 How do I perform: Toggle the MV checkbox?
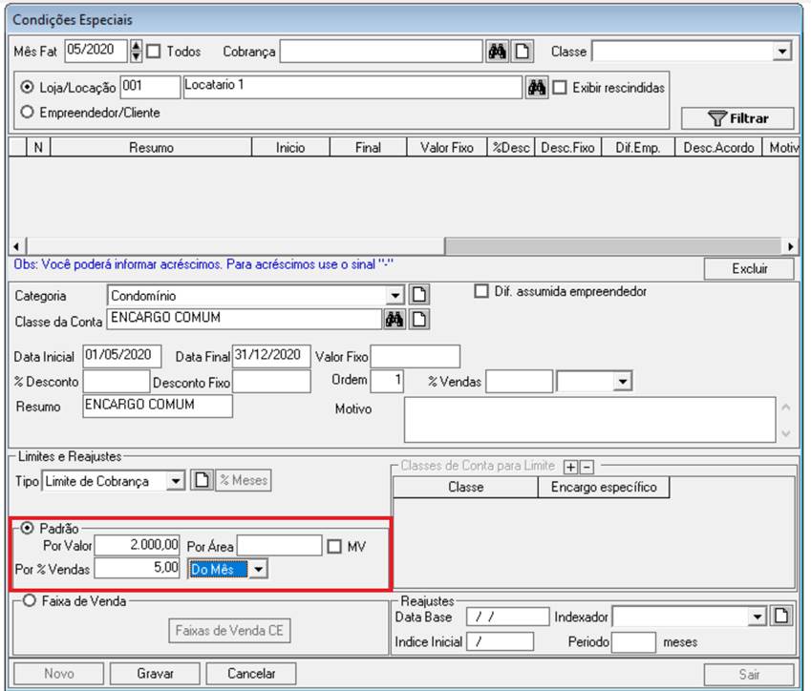click(x=334, y=546)
